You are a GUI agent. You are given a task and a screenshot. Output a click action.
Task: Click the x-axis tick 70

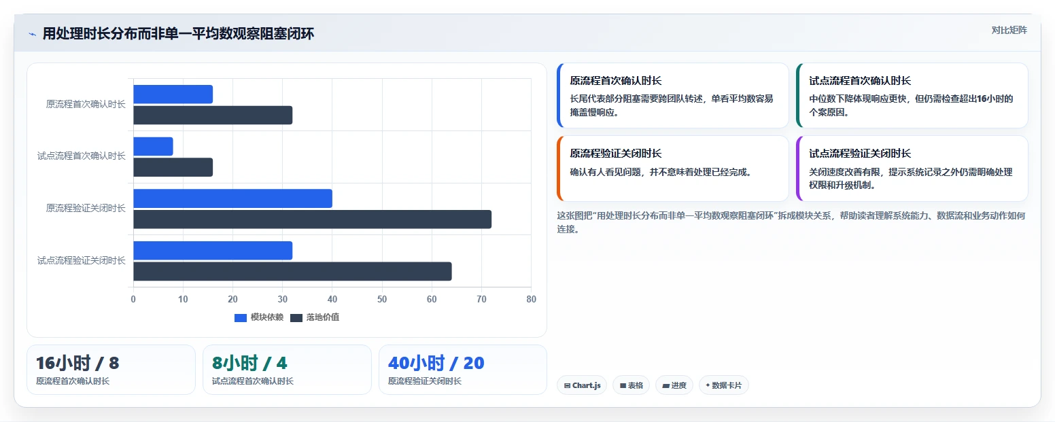(x=481, y=299)
